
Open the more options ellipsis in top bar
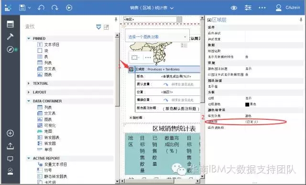coord(262,8)
